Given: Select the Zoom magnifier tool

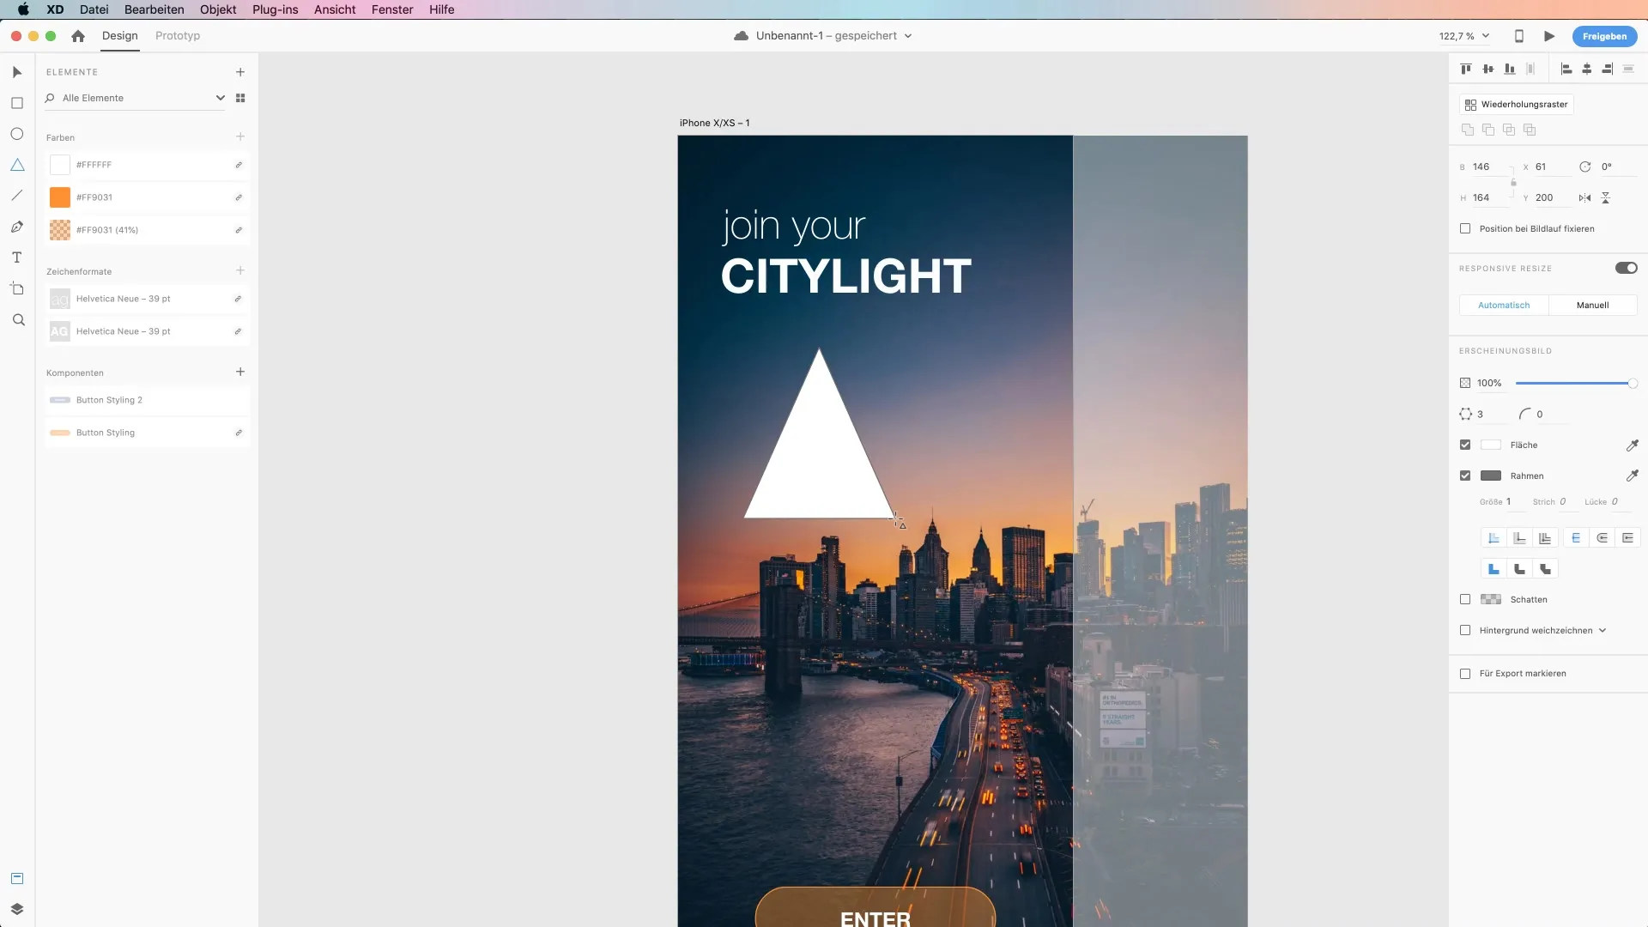Looking at the screenshot, I should tap(17, 320).
